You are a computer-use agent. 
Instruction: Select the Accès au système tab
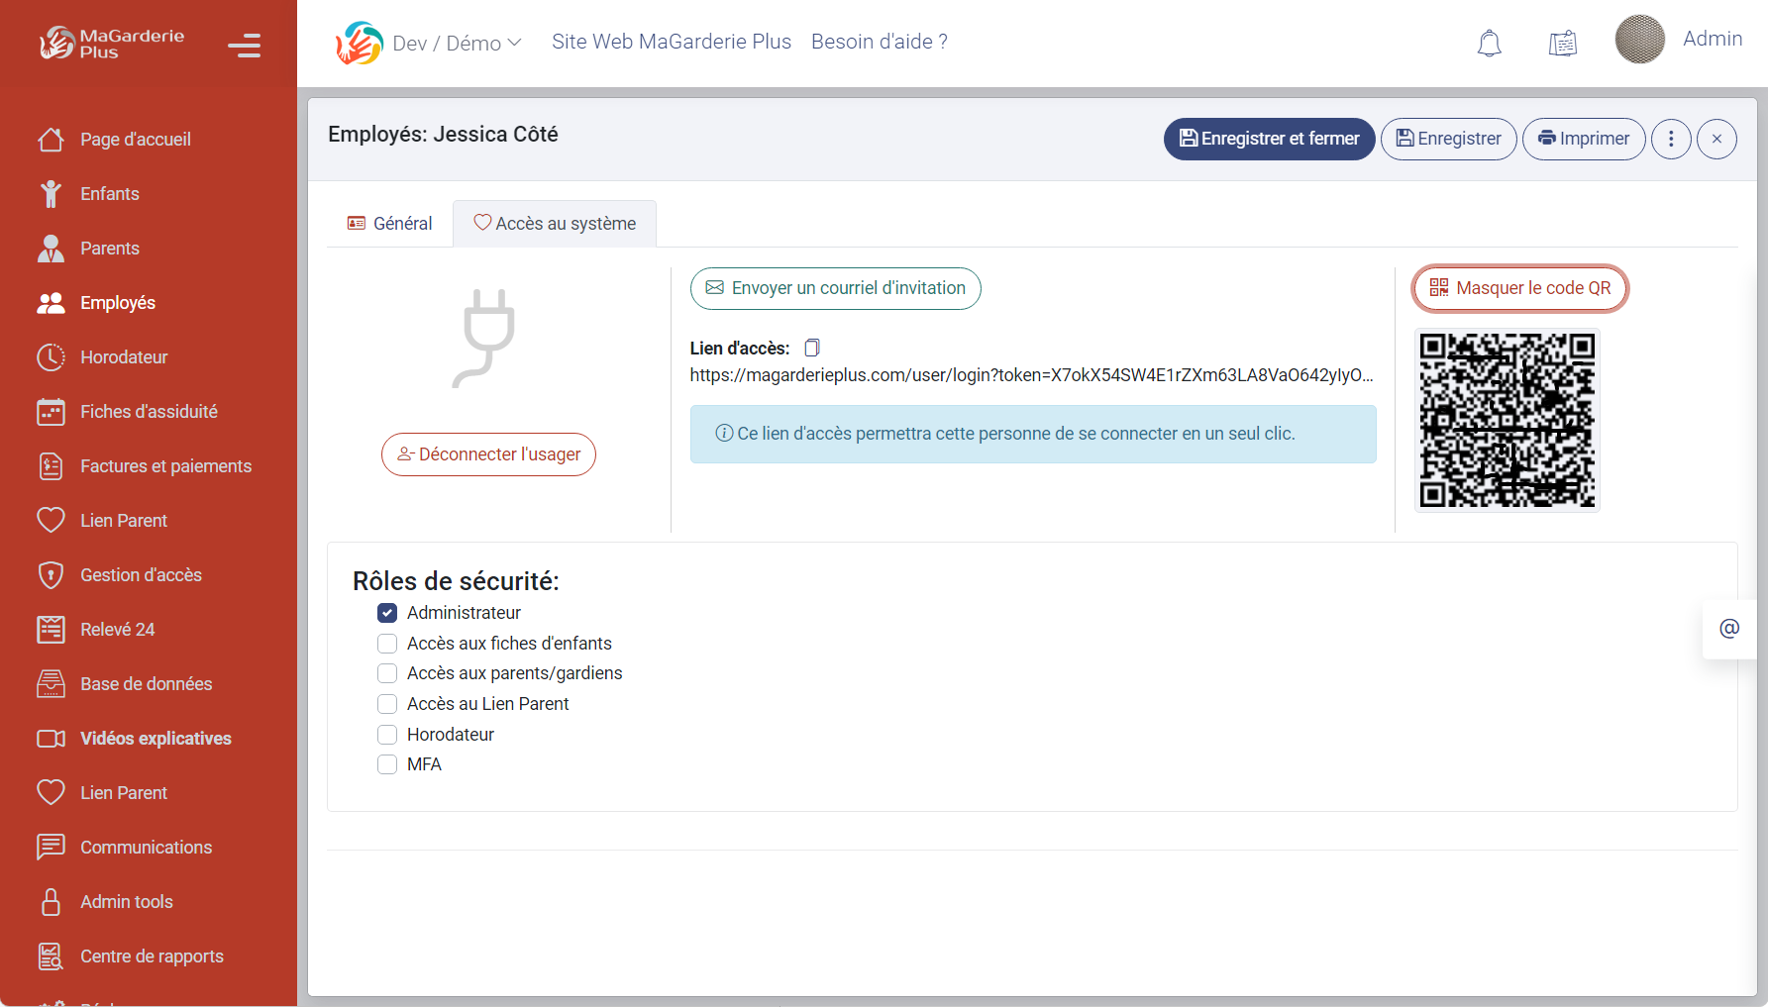pos(554,223)
